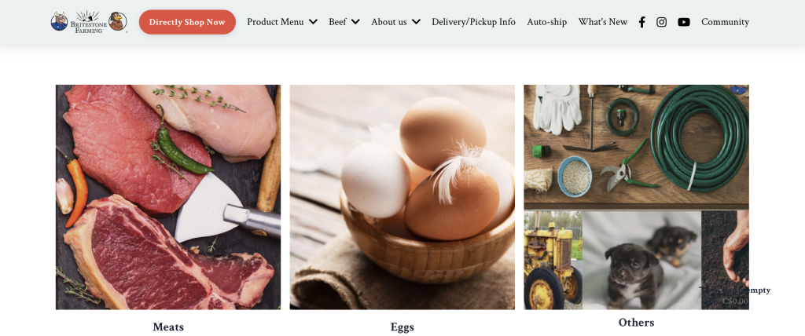
Task: Click the Others category label
Action: (636, 323)
